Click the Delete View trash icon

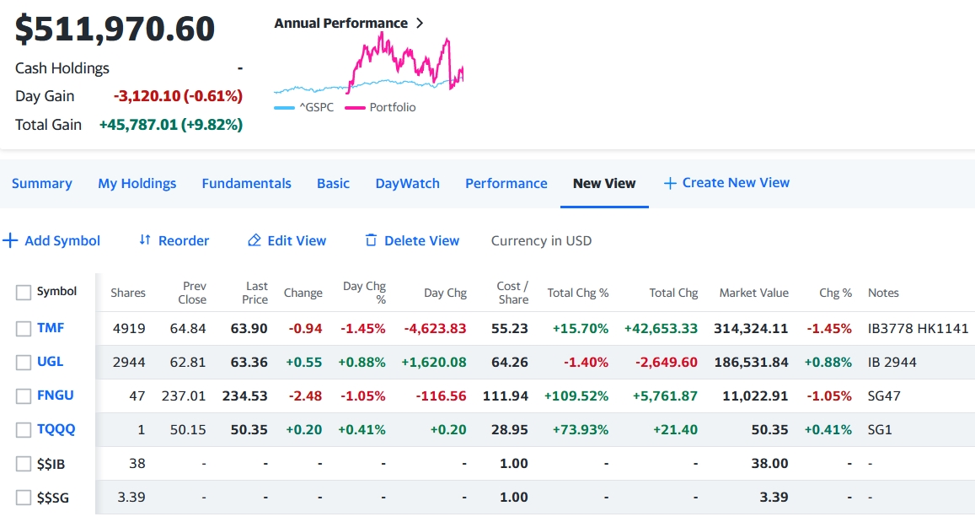371,241
